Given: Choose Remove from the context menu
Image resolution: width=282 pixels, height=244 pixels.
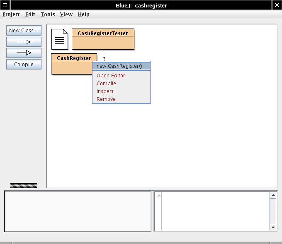Looking at the screenshot, I should (106, 99).
